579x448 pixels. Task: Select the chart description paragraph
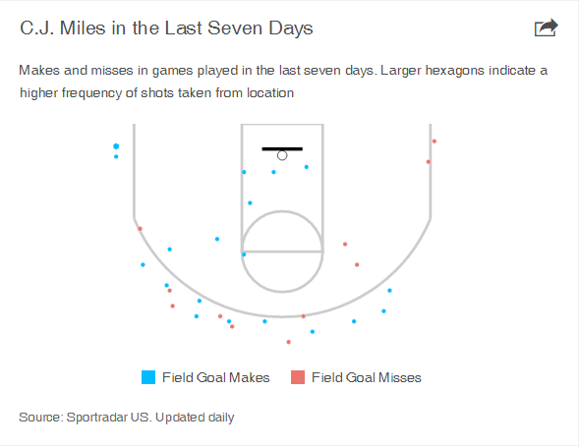pos(283,82)
